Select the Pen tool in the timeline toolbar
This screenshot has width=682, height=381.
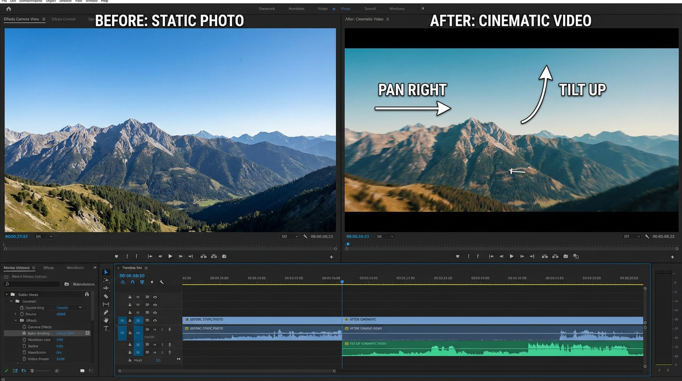[x=106, y=313]
